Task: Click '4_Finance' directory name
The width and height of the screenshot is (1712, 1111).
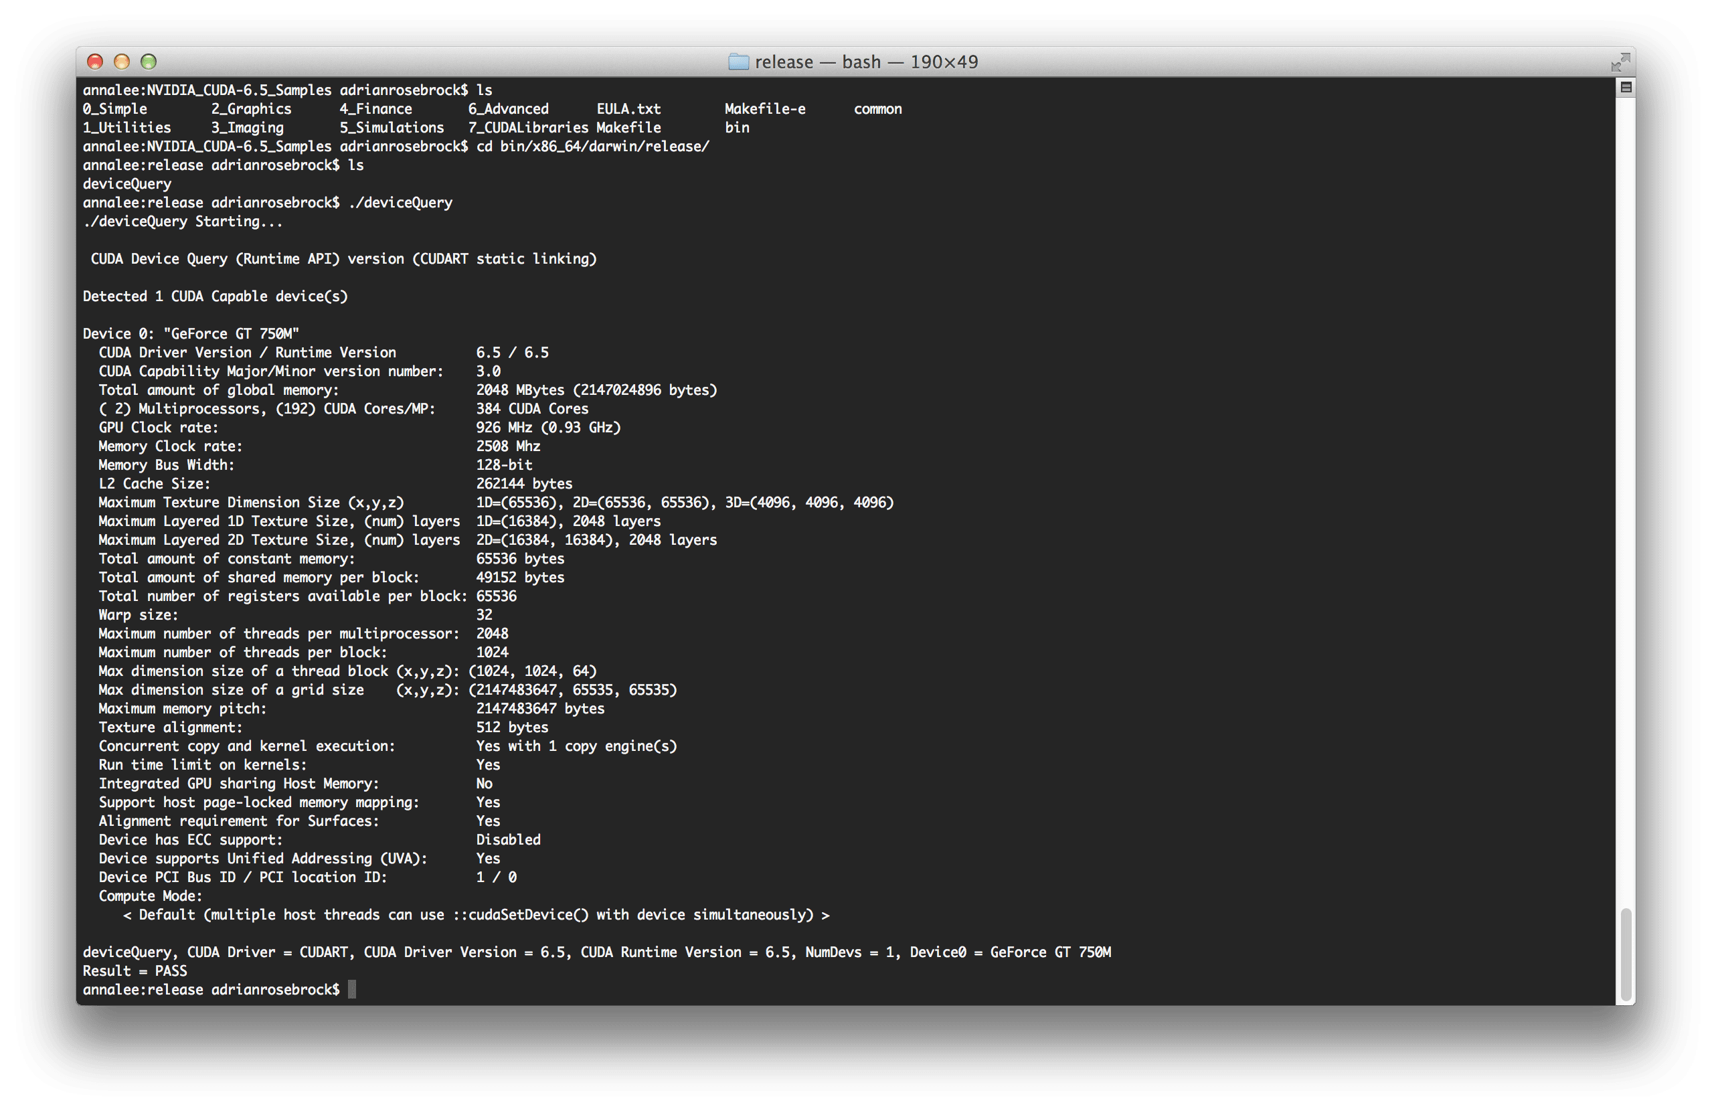Action: coord(375,108)
